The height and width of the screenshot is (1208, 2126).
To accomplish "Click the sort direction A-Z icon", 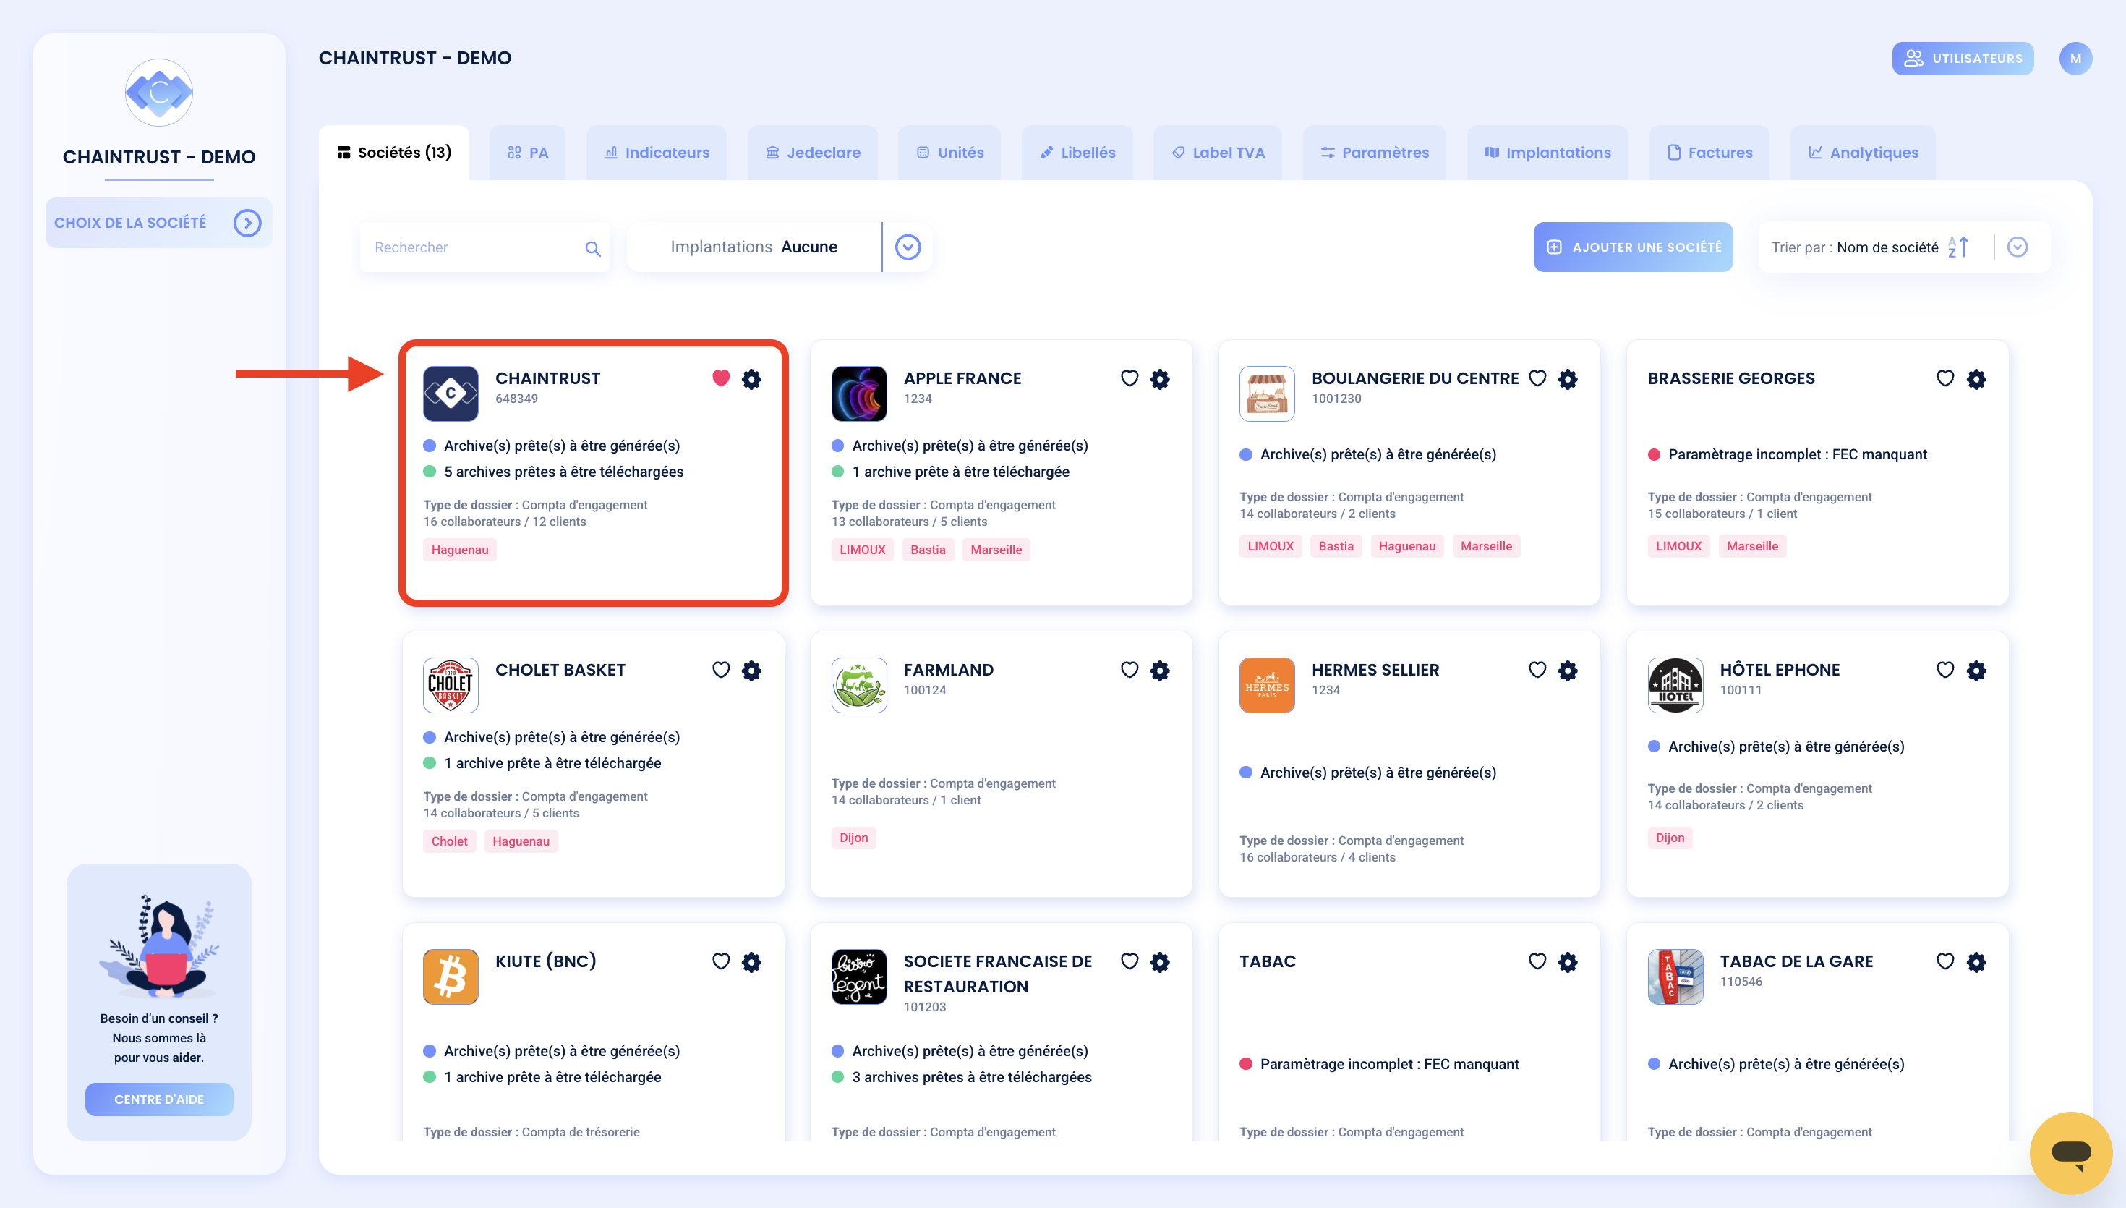I will pos(1958,247).
